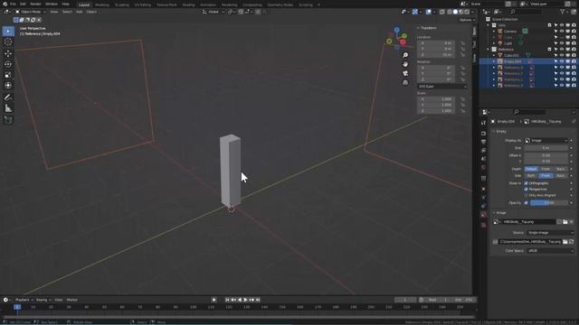This screenshot has width=579, height=325.
Task: Toggle the Perspective checkbox
Action: click(526, 189)
